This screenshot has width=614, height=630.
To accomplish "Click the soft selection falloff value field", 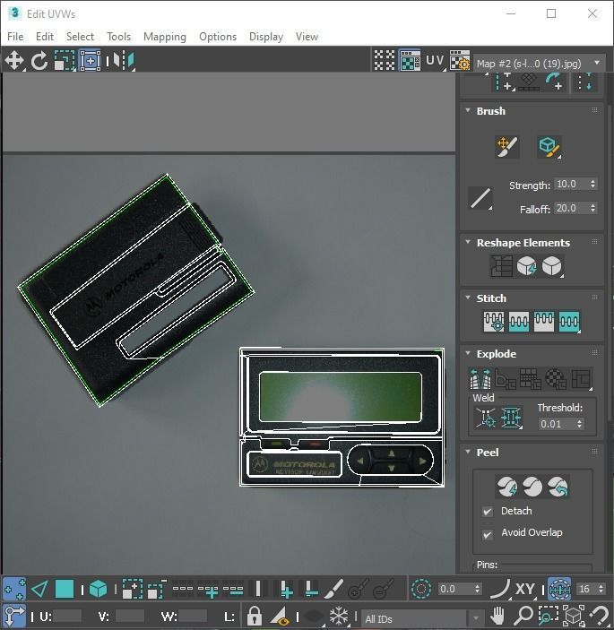I will (455, 589).
